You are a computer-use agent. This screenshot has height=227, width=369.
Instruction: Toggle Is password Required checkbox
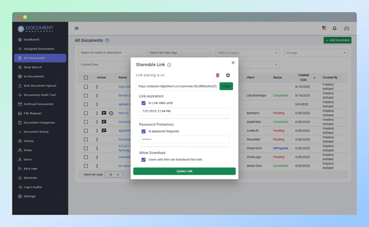[x=144, y=131]
